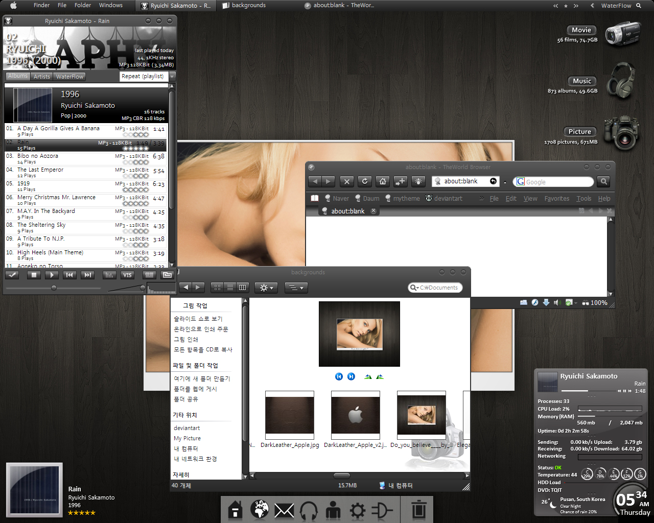Switch to WaterFlow tab in player
This screenshot has height=523, width=654.
[69, 77]
